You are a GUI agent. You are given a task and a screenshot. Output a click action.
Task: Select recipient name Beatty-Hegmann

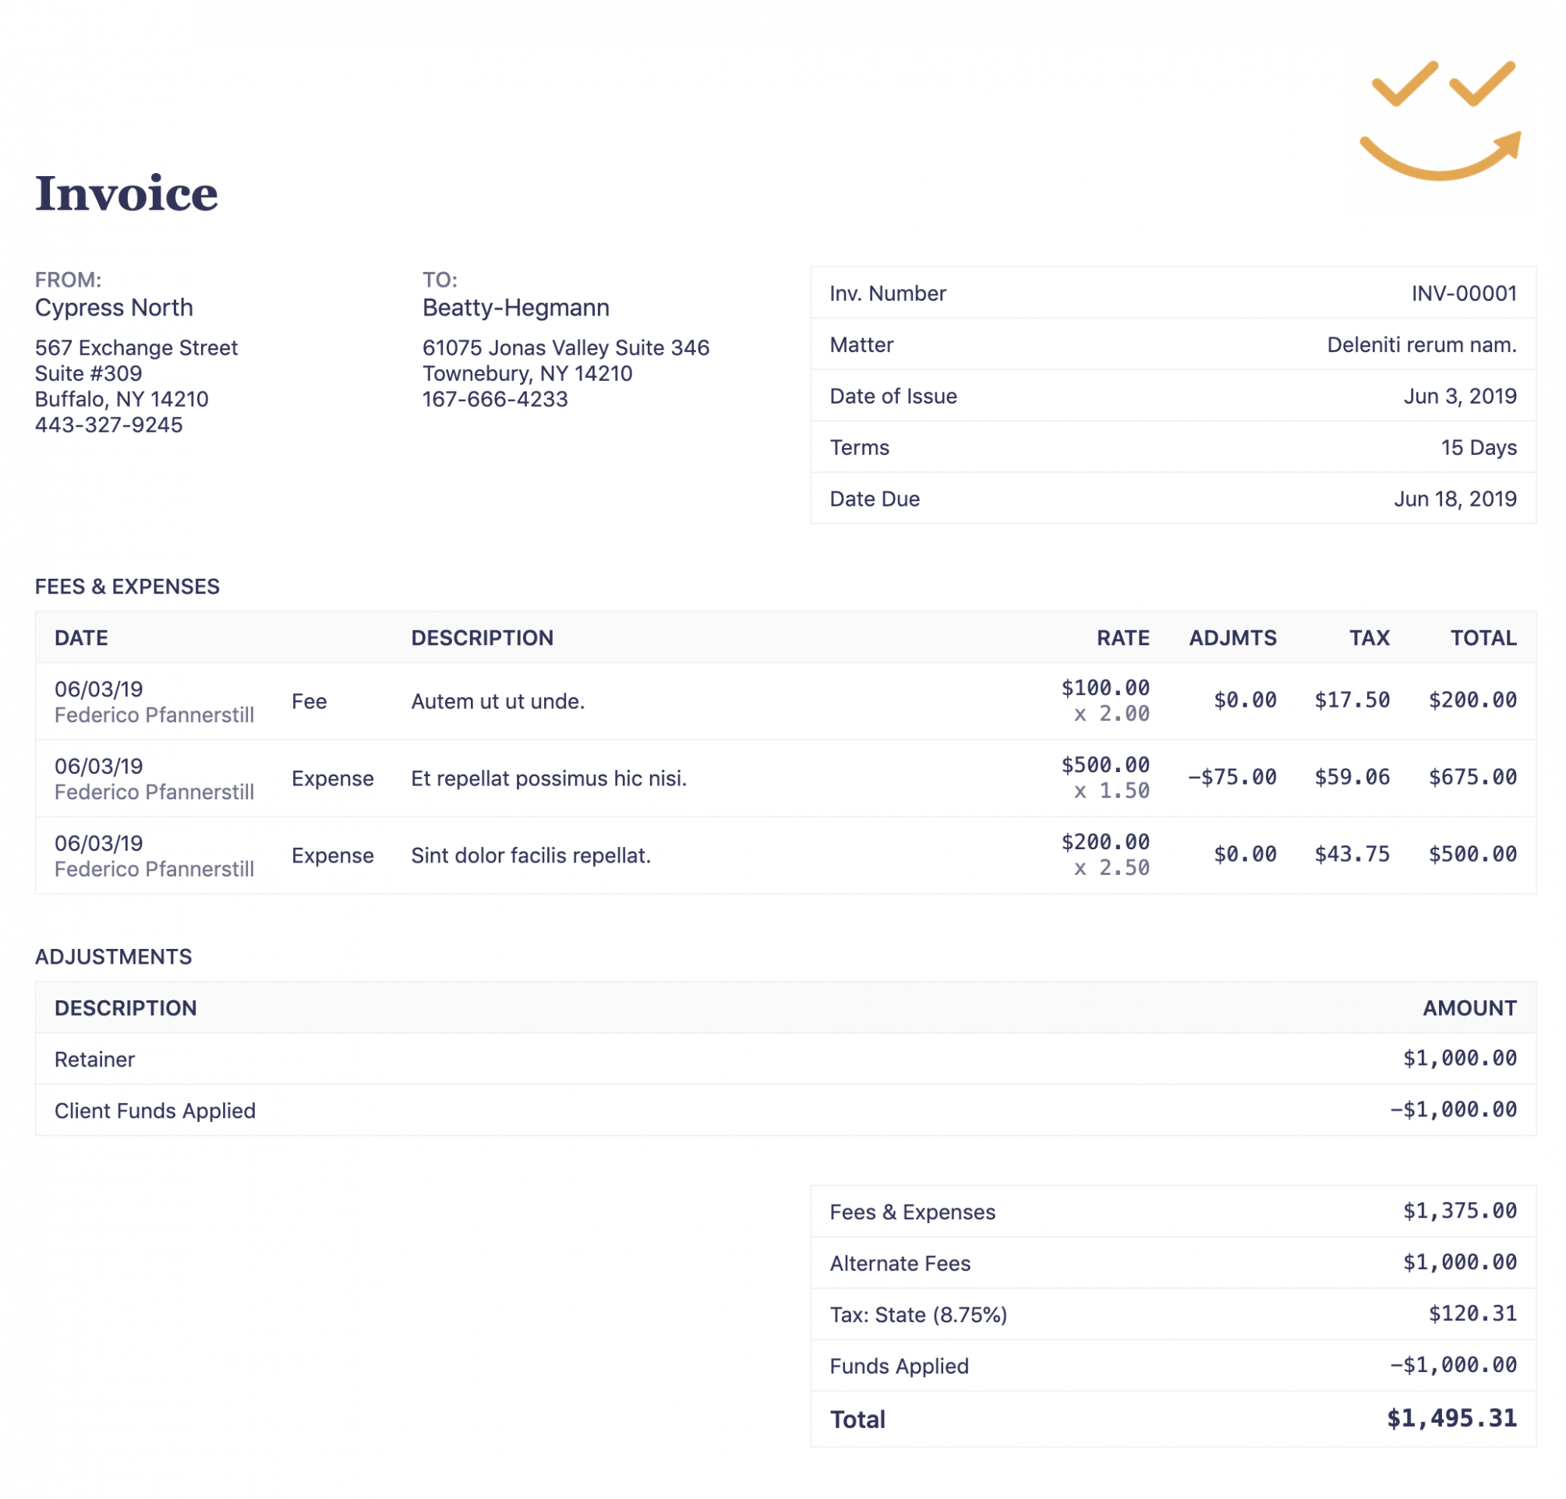516,308
